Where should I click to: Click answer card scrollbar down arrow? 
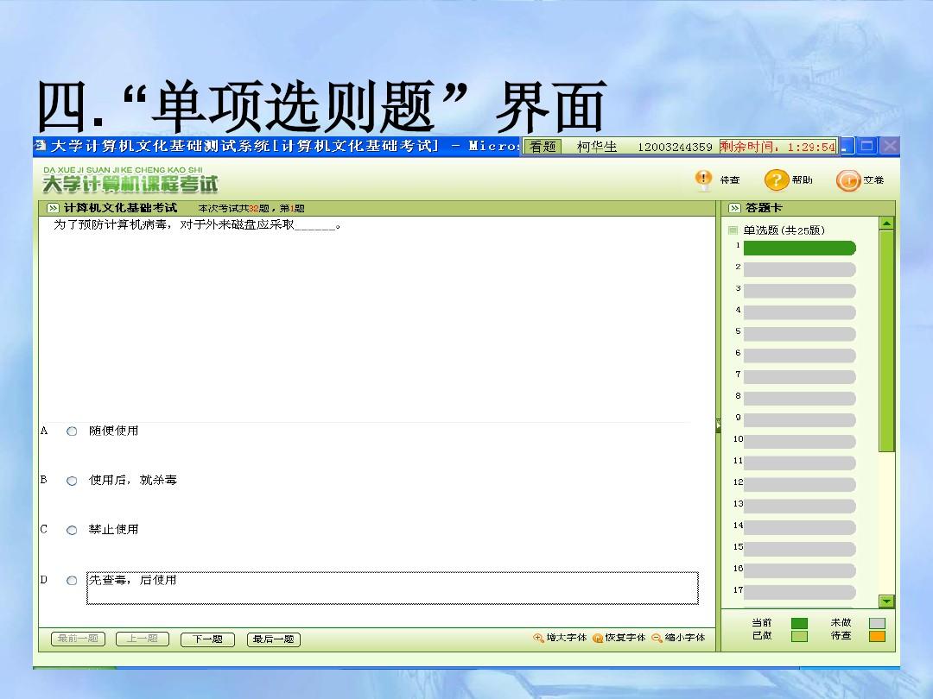coord(886,601)
